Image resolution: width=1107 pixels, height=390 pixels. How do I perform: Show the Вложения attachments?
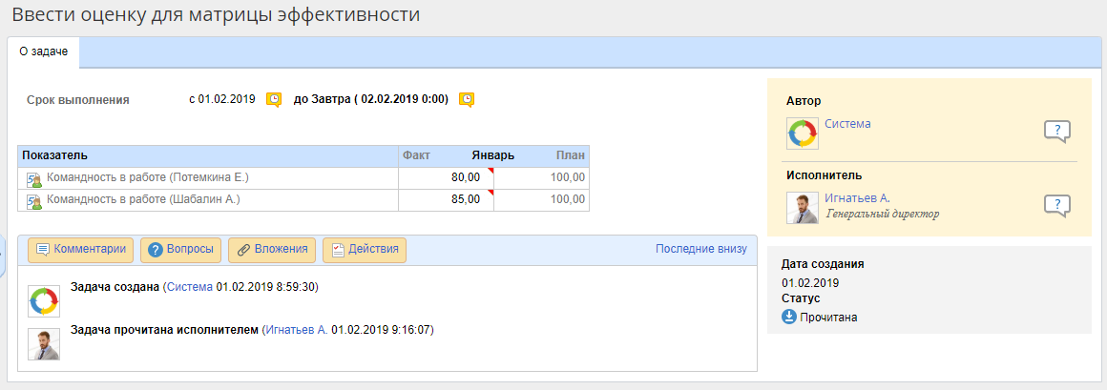tap(271, 250)
